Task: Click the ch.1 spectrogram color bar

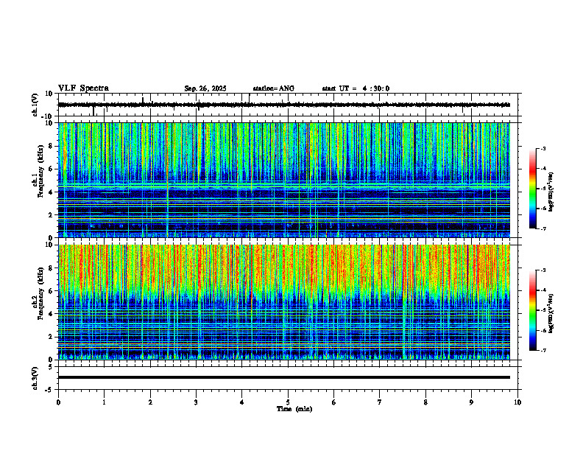Action: click(x=532, y=189)
